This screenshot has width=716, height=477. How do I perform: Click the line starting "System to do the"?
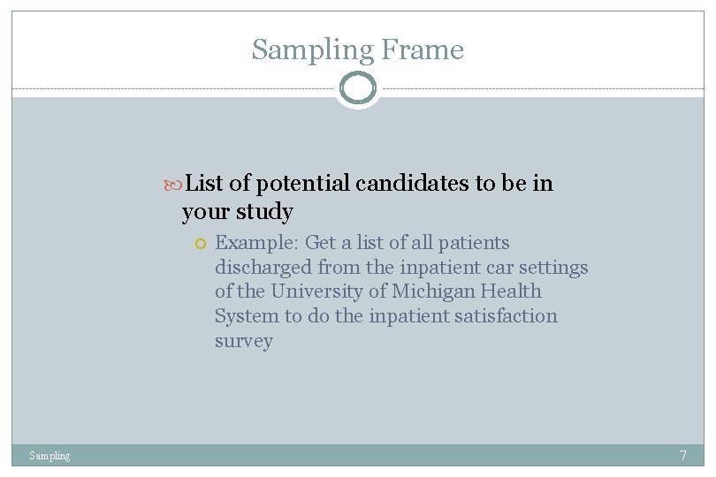(386, 316)
